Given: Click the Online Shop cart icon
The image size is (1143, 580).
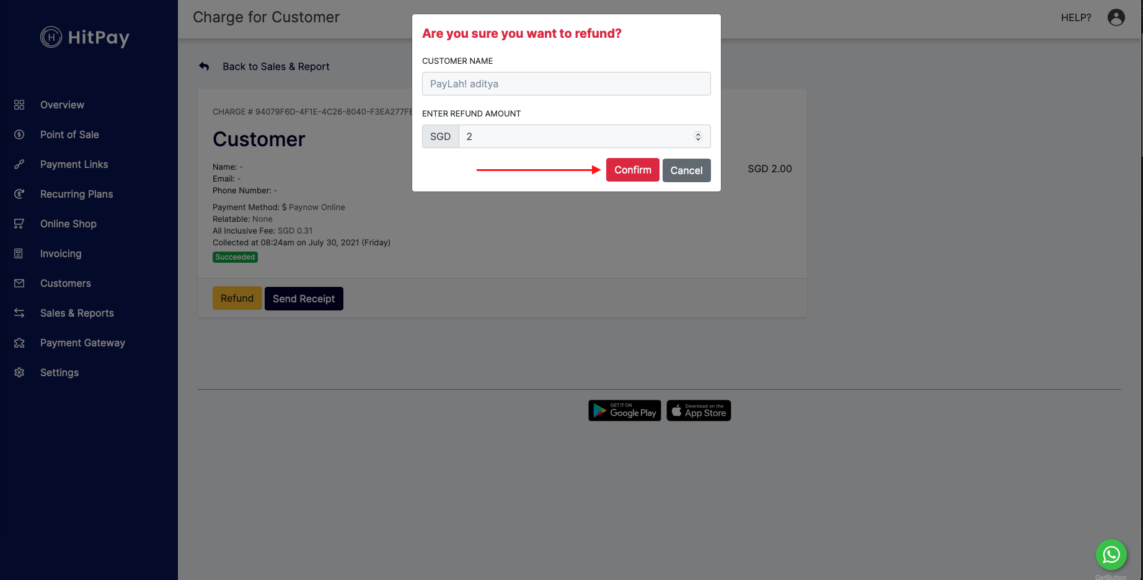Looking at the screenshot, I should click(x=19, y=224).
